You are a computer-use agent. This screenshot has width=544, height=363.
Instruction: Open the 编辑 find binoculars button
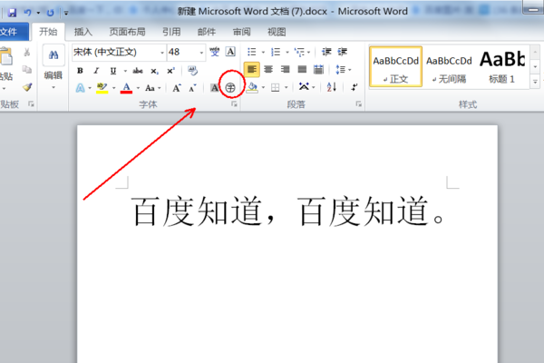pos(53,54)
